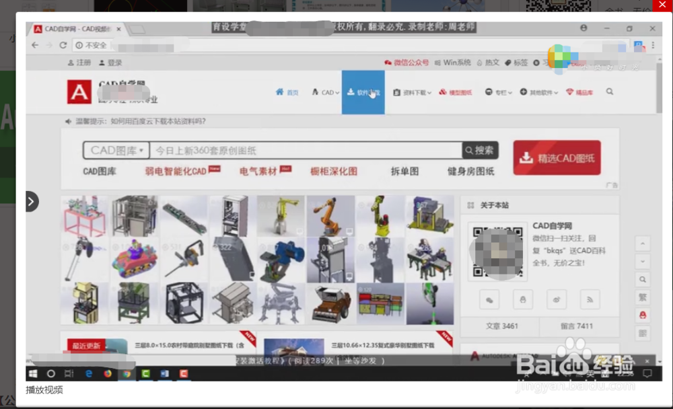The width and height of the screenshot is (673, 409).
Task: Click the 登录 login link
Action: point(110,63)
